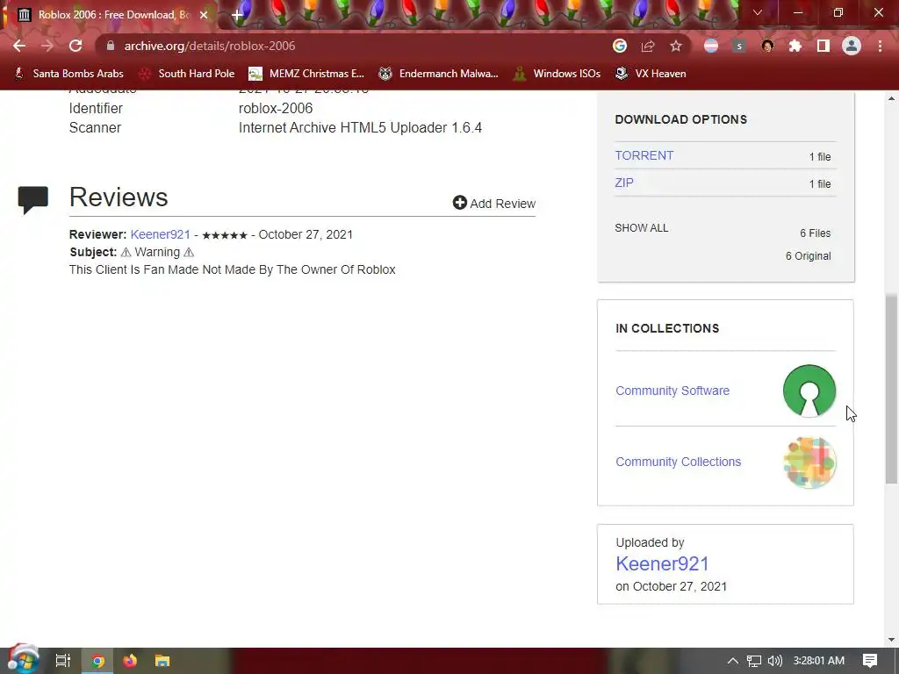
Task: Open Santa Bombs Arabs bookmark
Action: (x=68, y=74)
